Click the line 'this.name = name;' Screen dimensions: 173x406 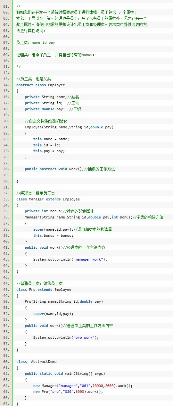point(51,139)
